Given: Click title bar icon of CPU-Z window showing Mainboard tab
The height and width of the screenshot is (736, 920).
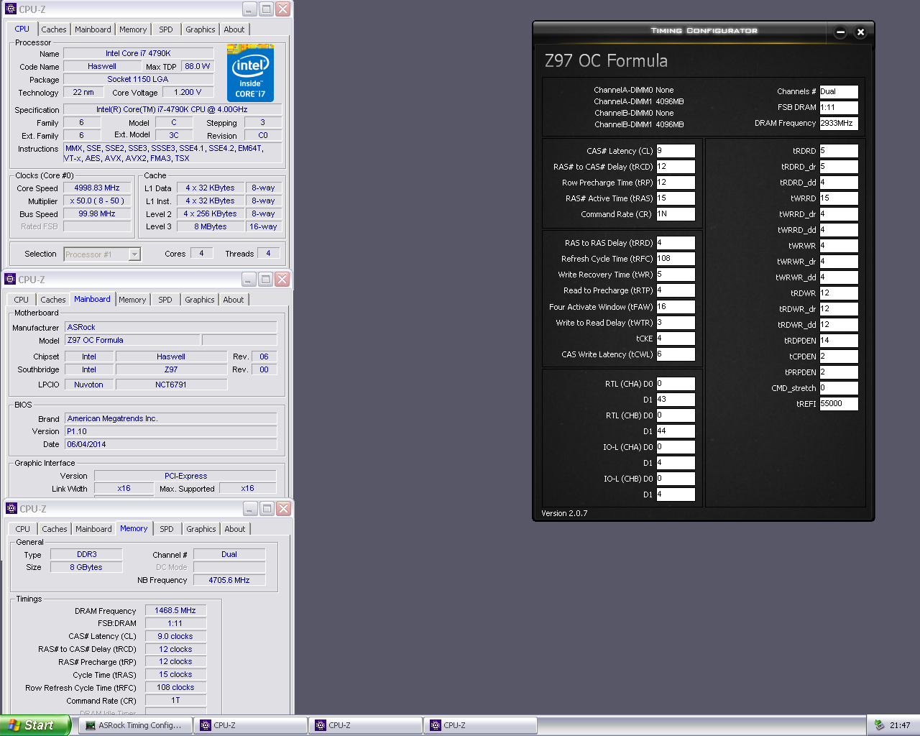Looking at the screenshot, I should 10,280.
